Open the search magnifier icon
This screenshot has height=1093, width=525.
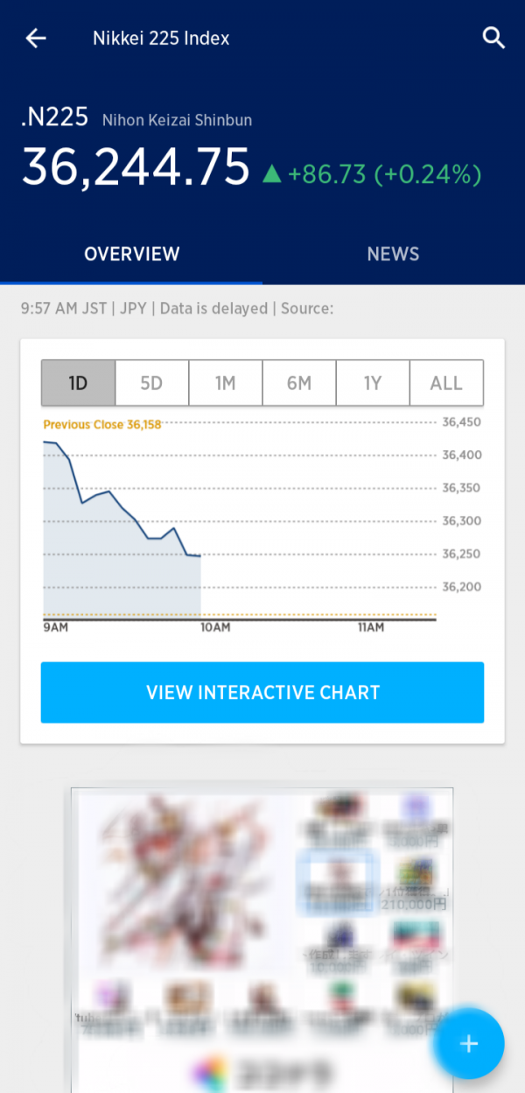pos(493,39)
